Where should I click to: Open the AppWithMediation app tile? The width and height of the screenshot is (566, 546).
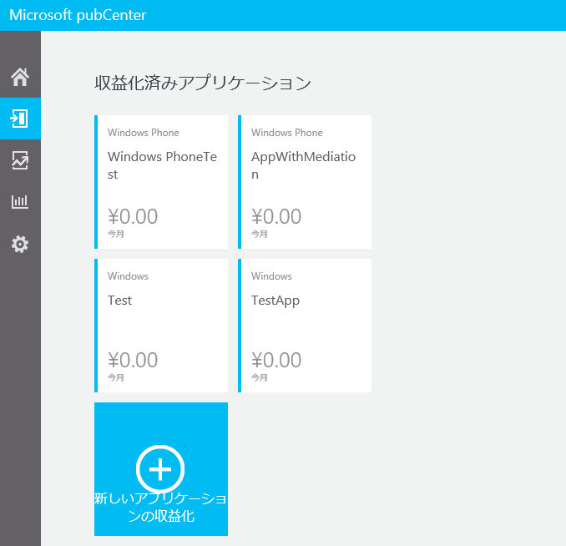point(305,182)
